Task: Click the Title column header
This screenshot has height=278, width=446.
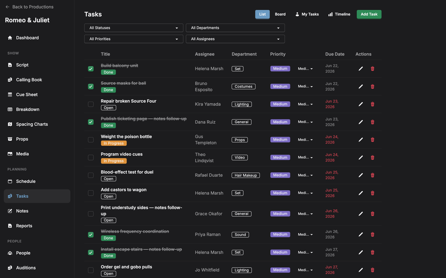Action: (105, 54)
